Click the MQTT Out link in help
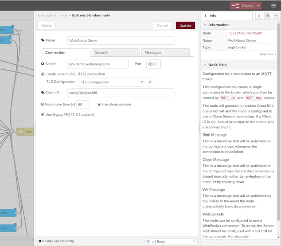Image resolution: width=281 pixels, height=246 pixels. (254, 98)
